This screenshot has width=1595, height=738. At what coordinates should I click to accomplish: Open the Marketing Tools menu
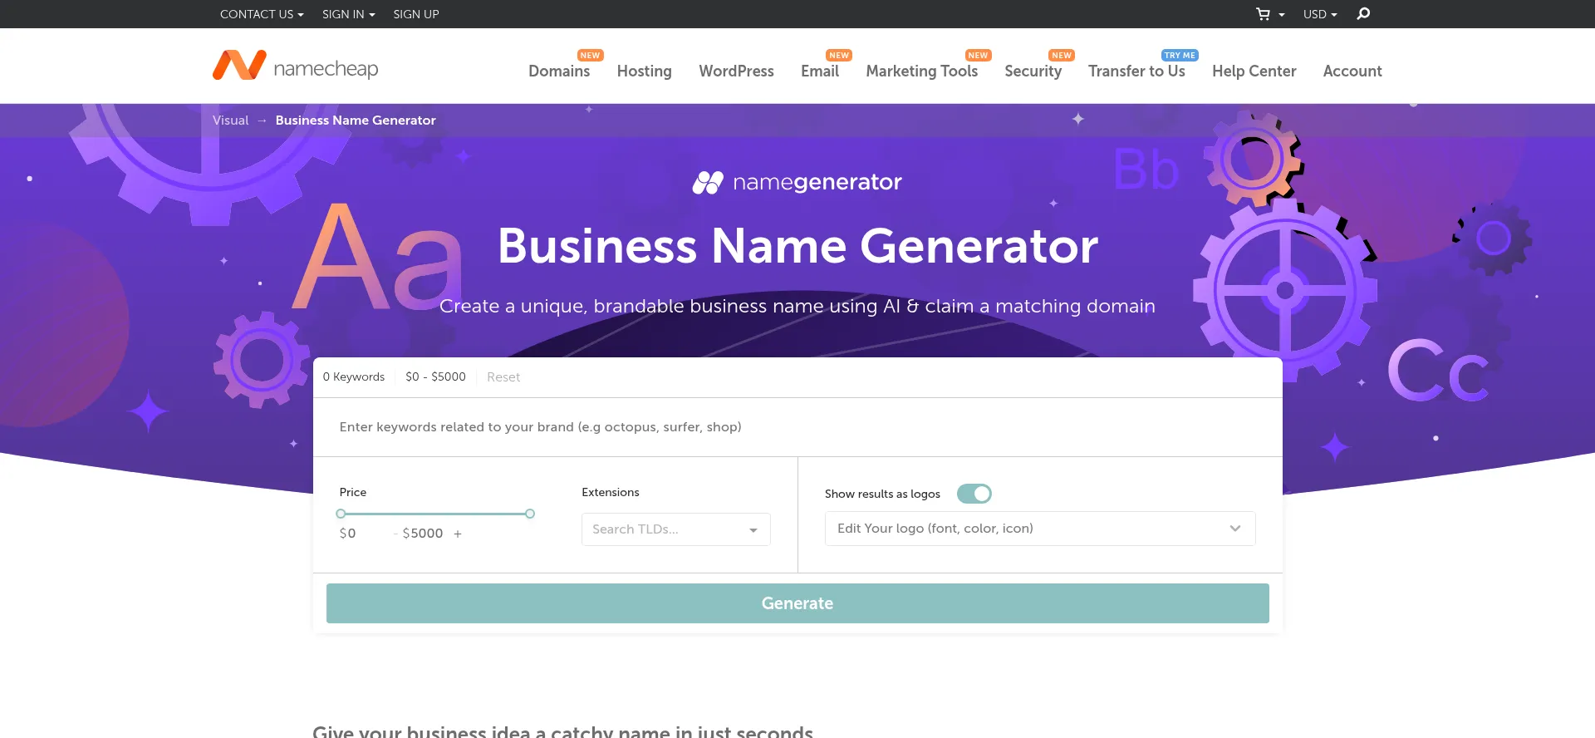(922, 71)
